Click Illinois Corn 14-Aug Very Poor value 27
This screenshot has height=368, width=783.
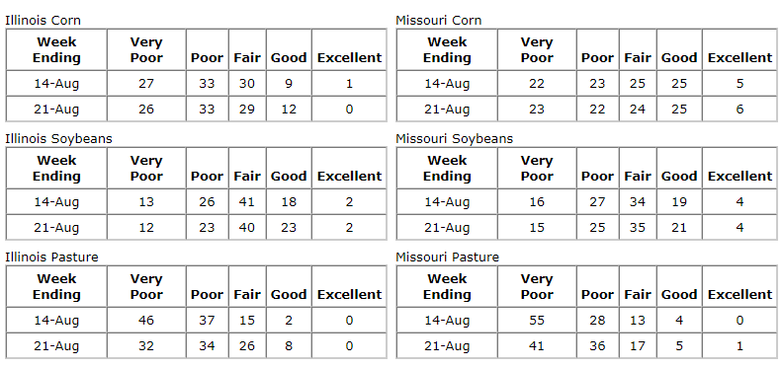(146, 83)
